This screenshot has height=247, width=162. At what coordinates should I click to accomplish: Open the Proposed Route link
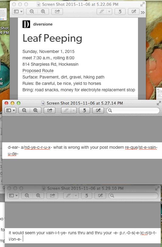pos(38,71)
